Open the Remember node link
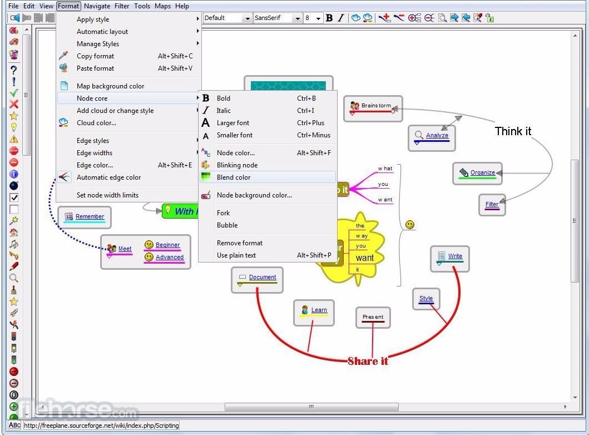The image size is (589, 435). click(90, 216)
